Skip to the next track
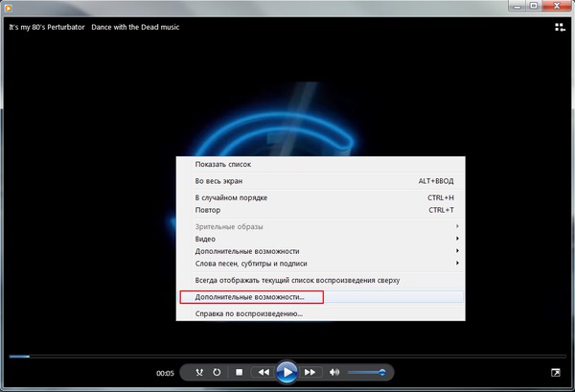Screen dimensions: 575x392 pyautogui.click(x=310, y=372)
